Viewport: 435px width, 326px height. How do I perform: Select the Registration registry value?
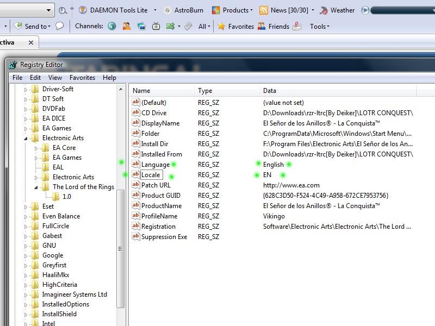(158, 227)
